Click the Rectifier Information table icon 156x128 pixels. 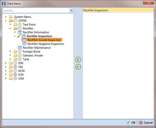(x=20, y=32)
